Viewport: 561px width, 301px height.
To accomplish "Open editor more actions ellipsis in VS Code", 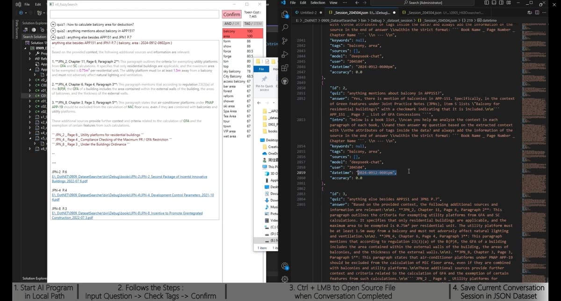I will point(544,13).
